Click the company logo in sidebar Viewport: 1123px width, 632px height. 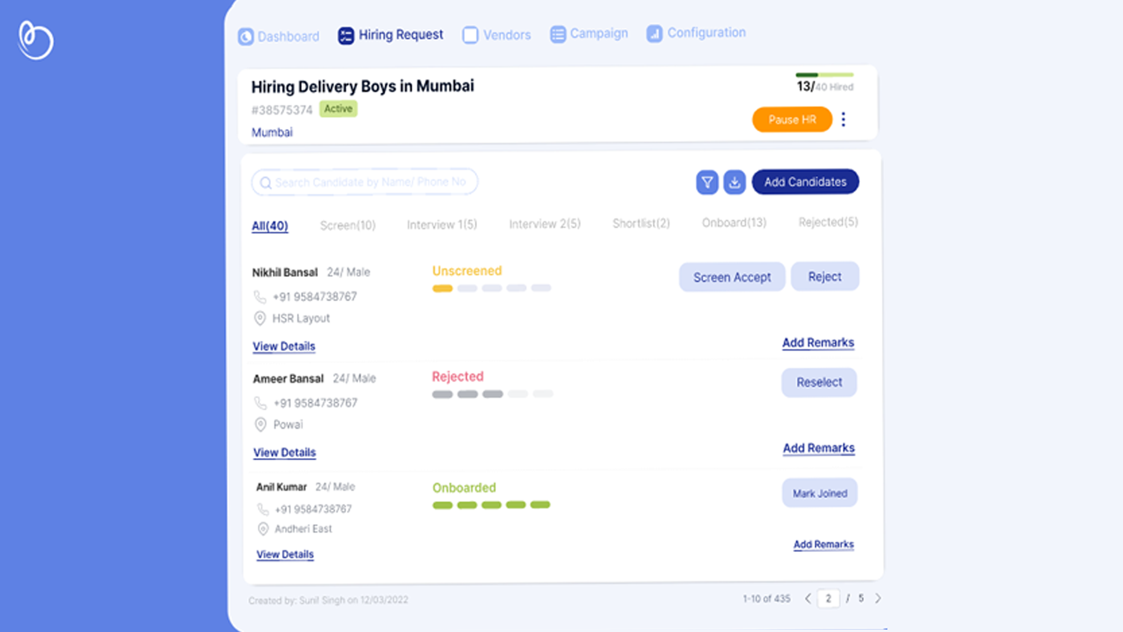click(x=35, y=40)
